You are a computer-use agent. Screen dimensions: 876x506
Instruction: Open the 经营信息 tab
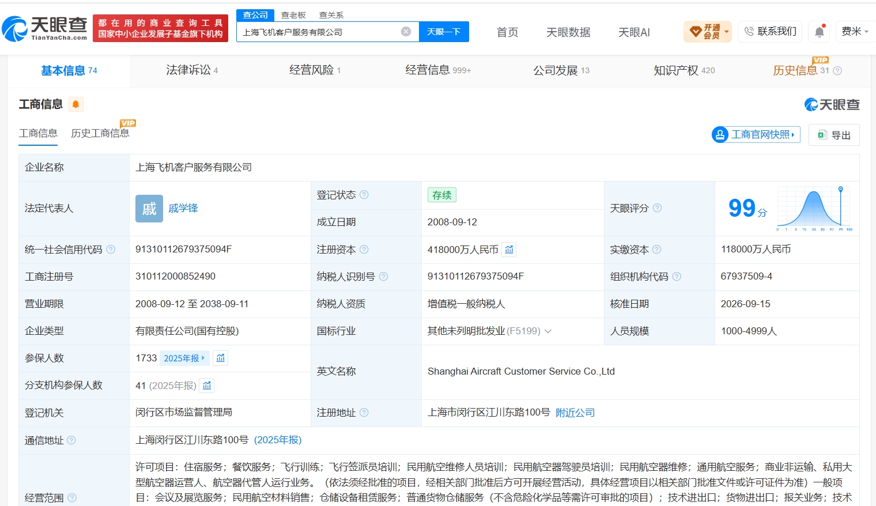[438, 70]
